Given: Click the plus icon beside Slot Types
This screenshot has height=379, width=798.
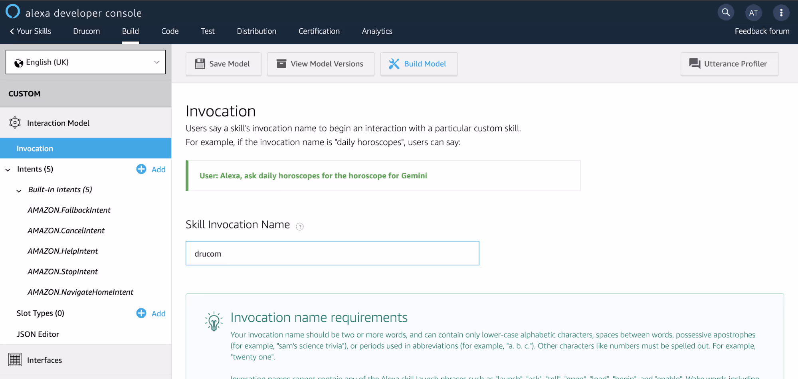Looking at the screenshot, I should pyautogui.click(x=141, y=313).
